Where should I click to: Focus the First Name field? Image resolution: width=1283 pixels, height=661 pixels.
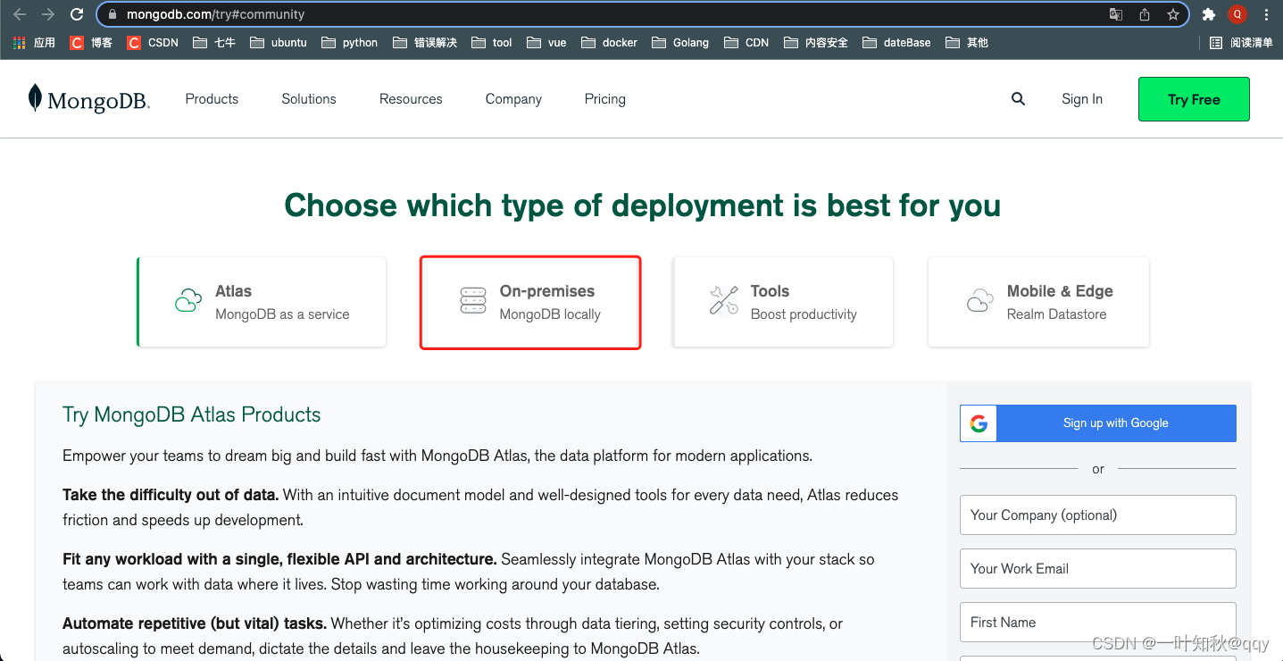point(1098,623)
